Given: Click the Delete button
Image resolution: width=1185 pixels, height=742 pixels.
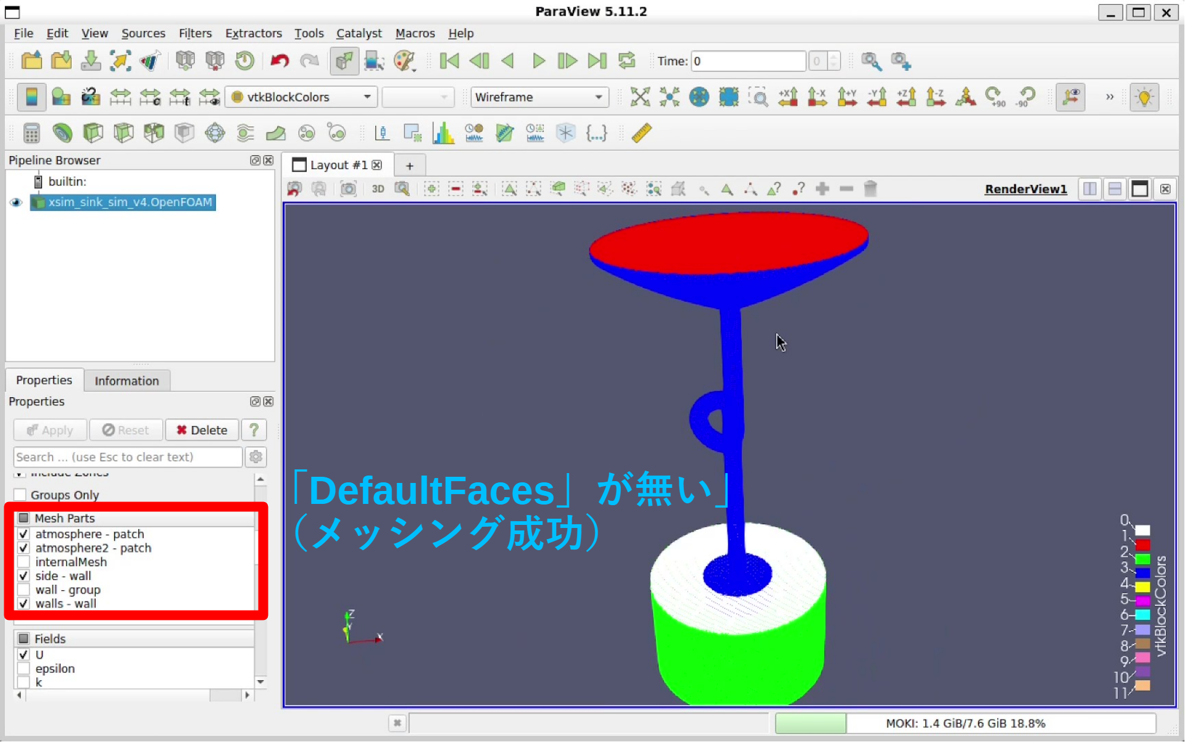Looking at the screenshot, I should (202, 430).
